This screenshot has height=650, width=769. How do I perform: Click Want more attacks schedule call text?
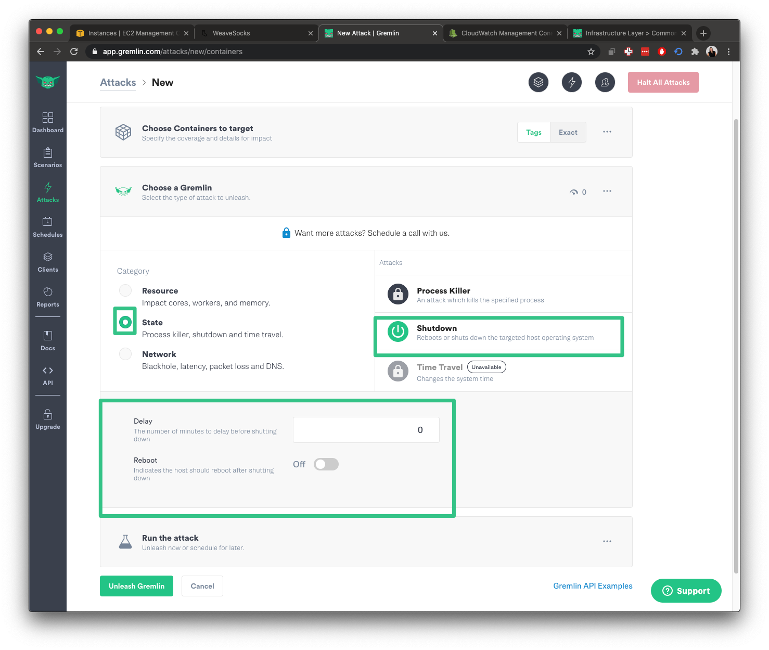click(372, 233)
